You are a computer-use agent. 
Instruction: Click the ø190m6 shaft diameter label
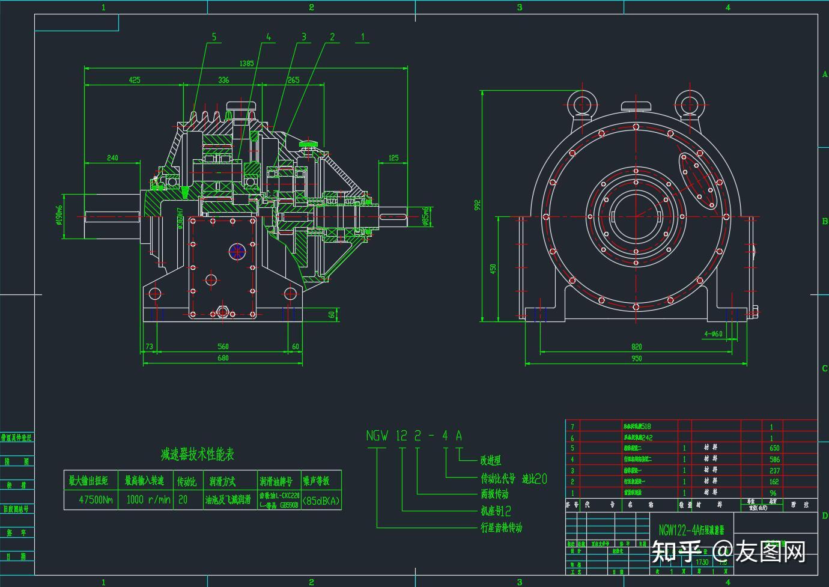pyautogui.click(x=59, y=215)
